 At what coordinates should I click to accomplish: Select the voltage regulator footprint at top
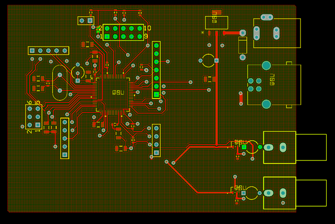(217, 22)
